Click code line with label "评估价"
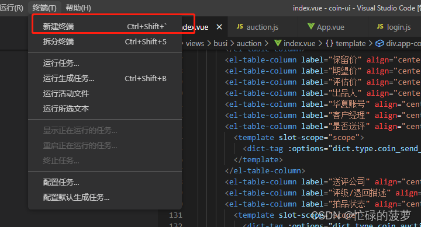Screen dimensions: 421x227 [x=323, y=82]
